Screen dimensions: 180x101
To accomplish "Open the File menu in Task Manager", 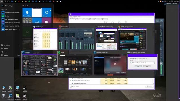I will tap(71, 17).
